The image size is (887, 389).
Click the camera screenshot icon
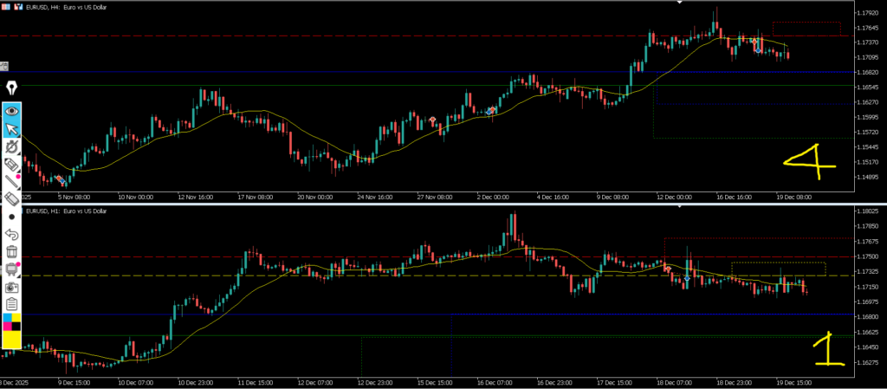[12, 286]
